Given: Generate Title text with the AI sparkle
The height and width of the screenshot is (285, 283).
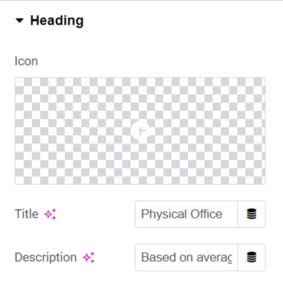Looking at the screenshot, I should point(50,214).
